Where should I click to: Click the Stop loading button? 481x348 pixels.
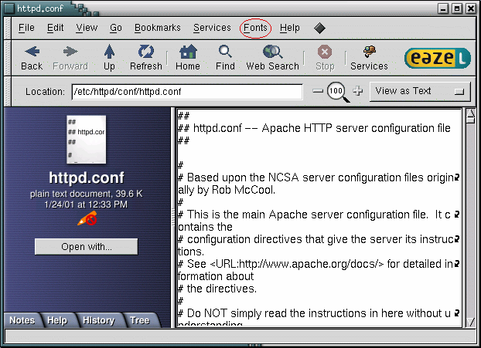(325, 58)
